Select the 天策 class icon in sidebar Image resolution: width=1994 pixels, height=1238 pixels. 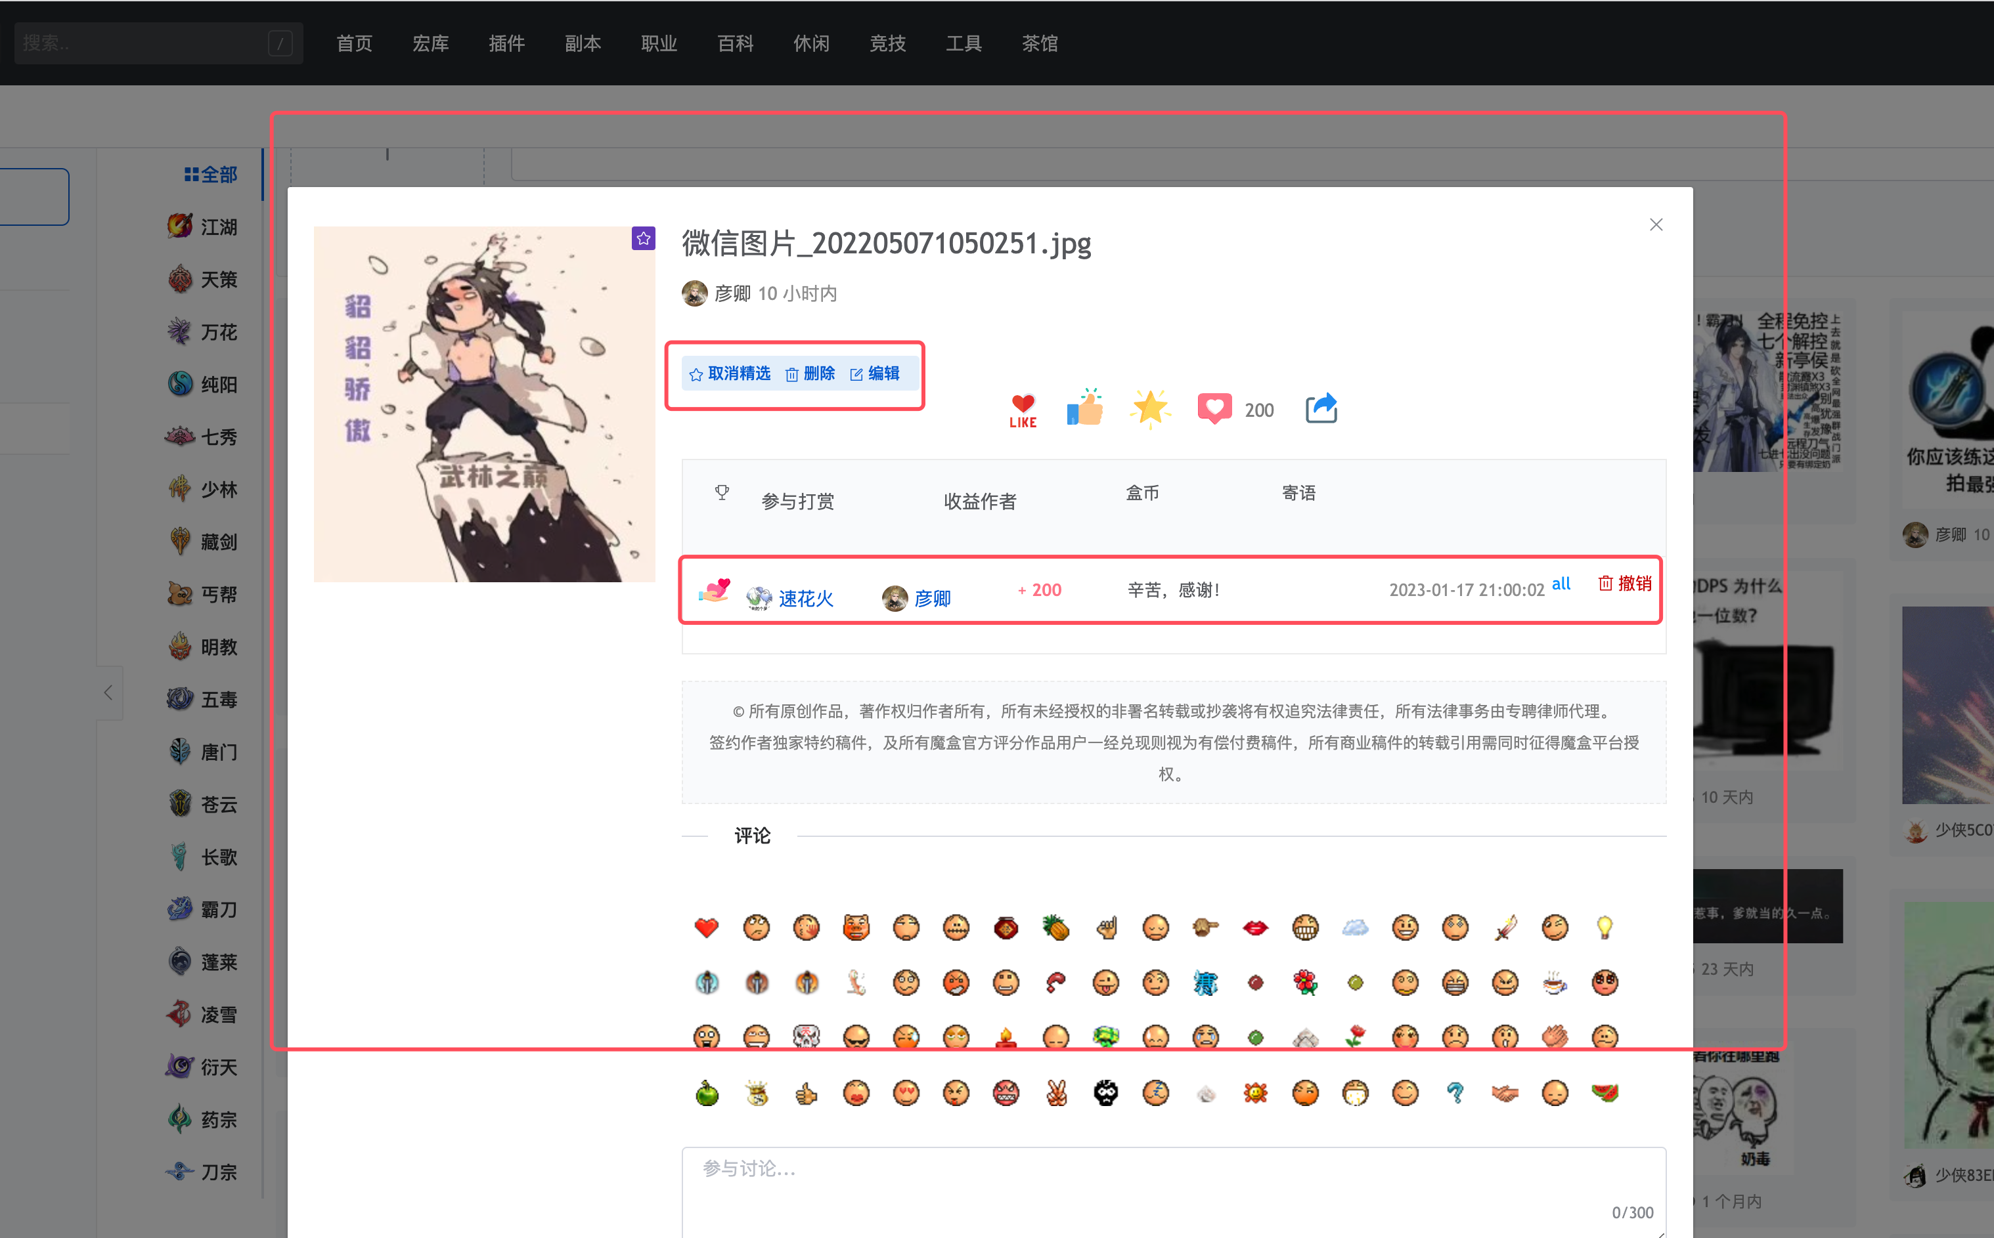(x=179, y=279)
